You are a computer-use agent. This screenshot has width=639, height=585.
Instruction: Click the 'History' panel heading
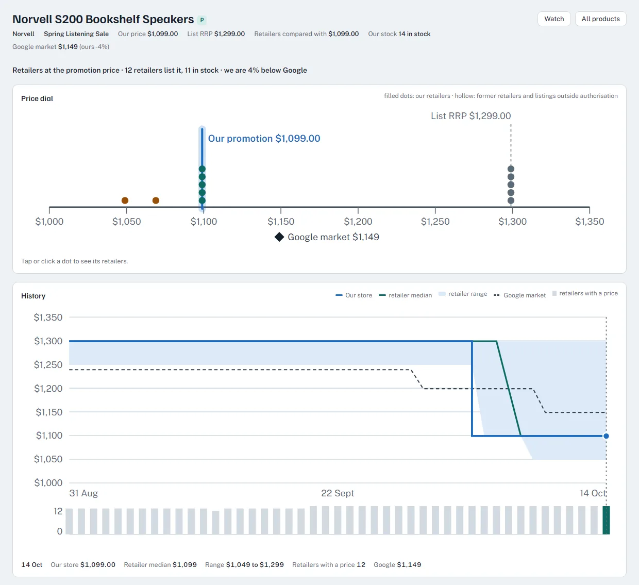(33, 296)
